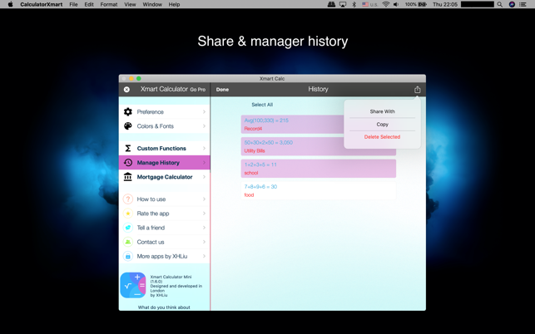Image resolution: width=535 pixels, height=334 pixels.
Task: Open the Window menu
Action: point(152,4)
